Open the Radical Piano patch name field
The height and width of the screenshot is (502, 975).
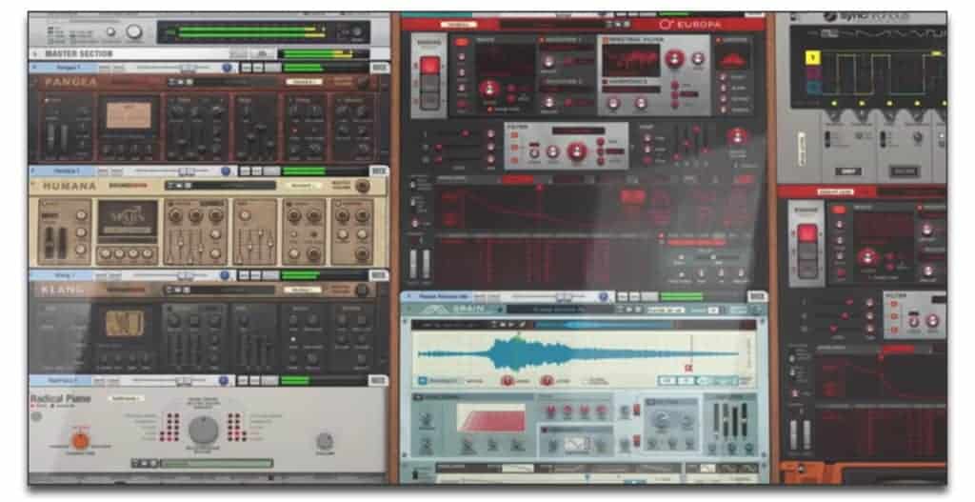coord(127,399)
